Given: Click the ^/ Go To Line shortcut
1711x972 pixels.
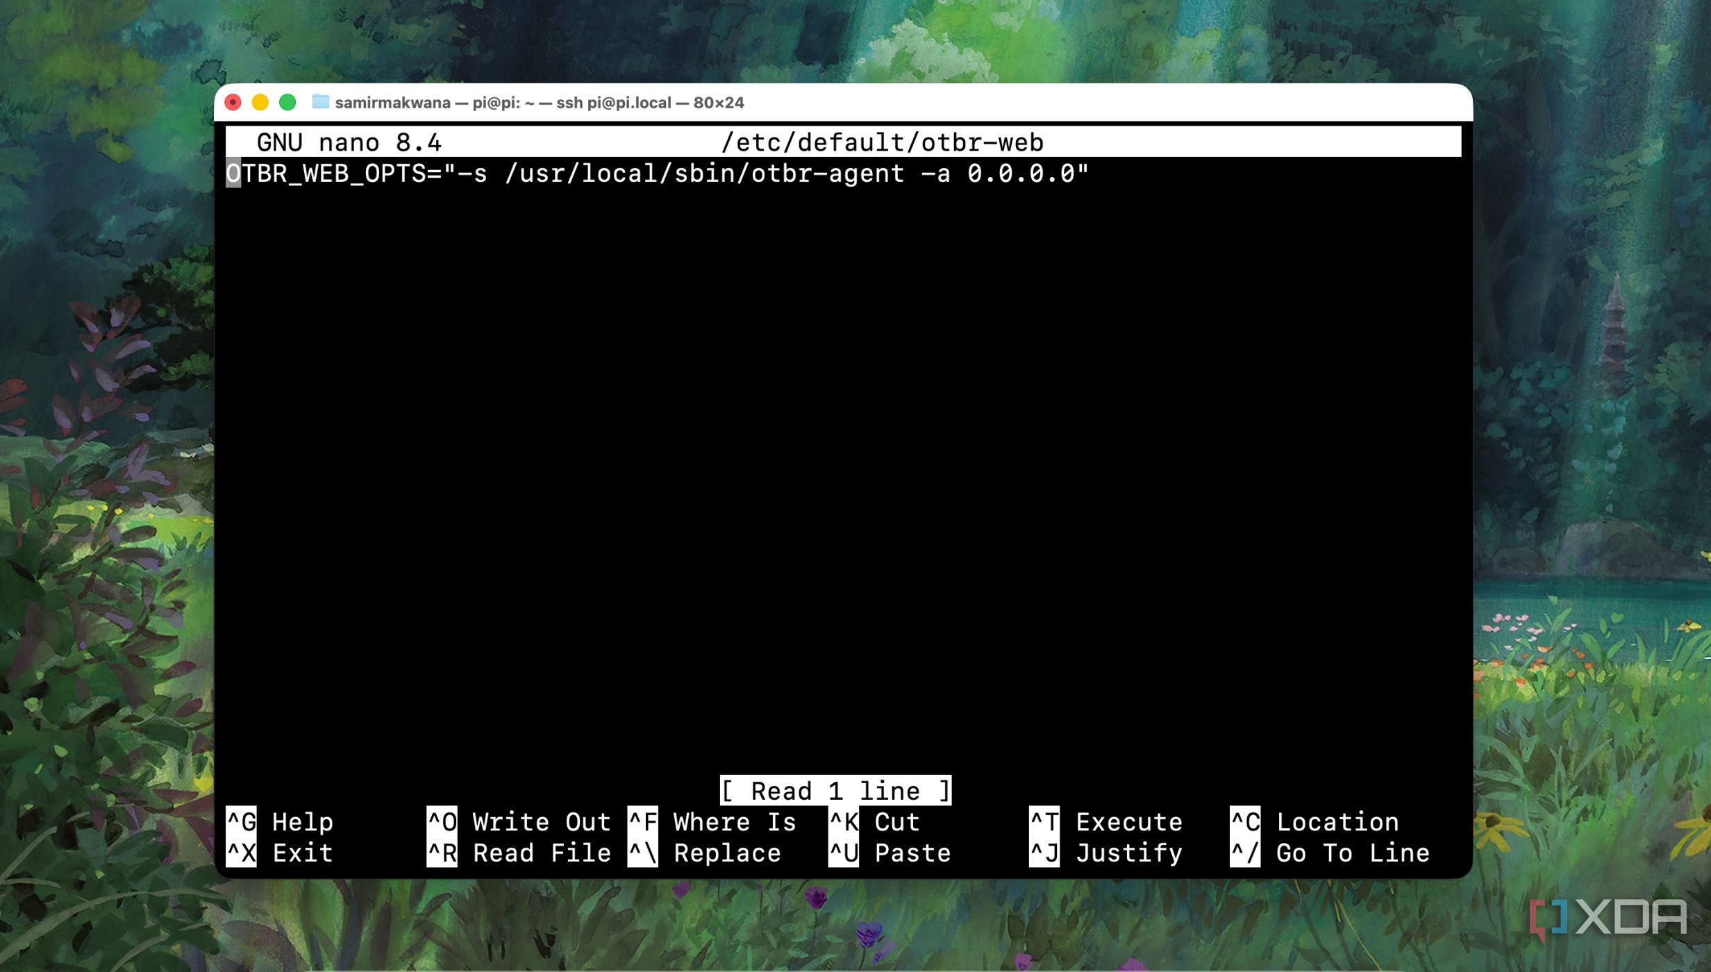Looking at the screenshot, I should pos(1330,853).
